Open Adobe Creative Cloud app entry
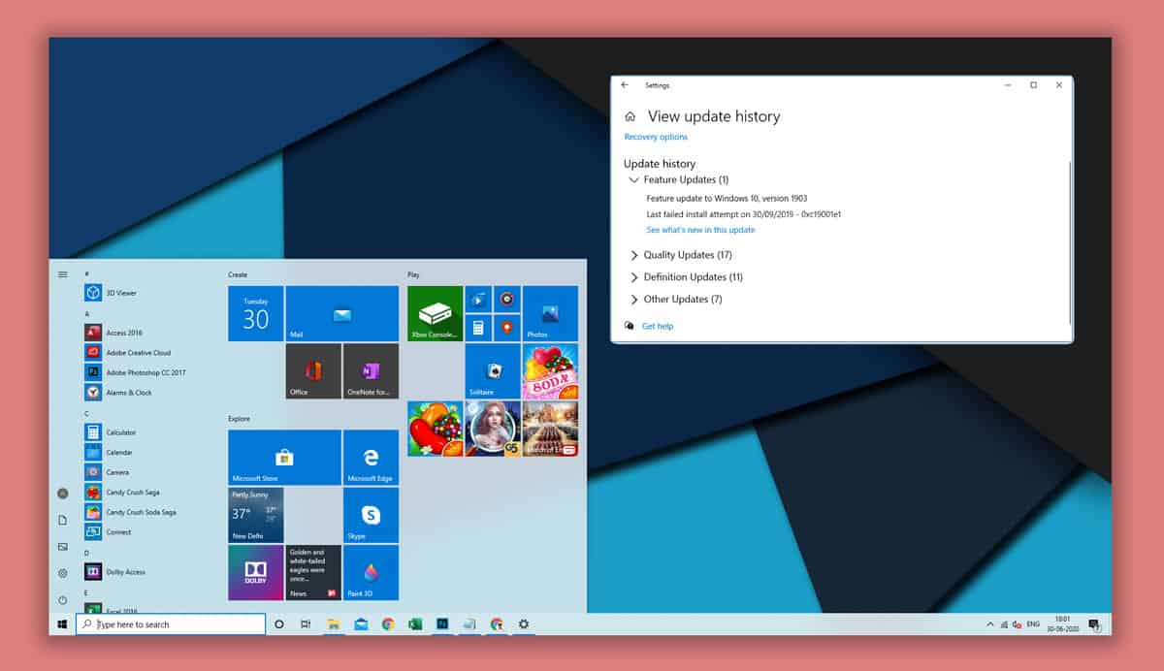Viewport: 1164px width, 671px height. [x=128, y=353]
